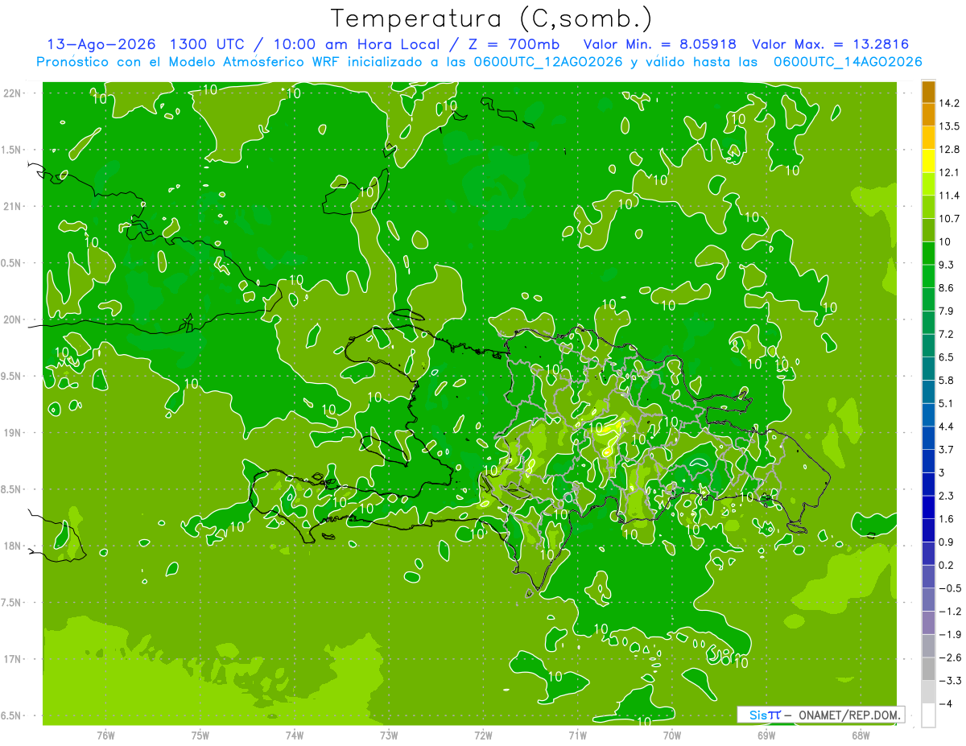Click the '69W' longitude axis label

[766, 735]
